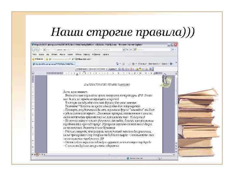Click the next change icon in reviewing toolbar
Image resolution: width=234 pixels, height=176 pixels.
tap(123, 69)
